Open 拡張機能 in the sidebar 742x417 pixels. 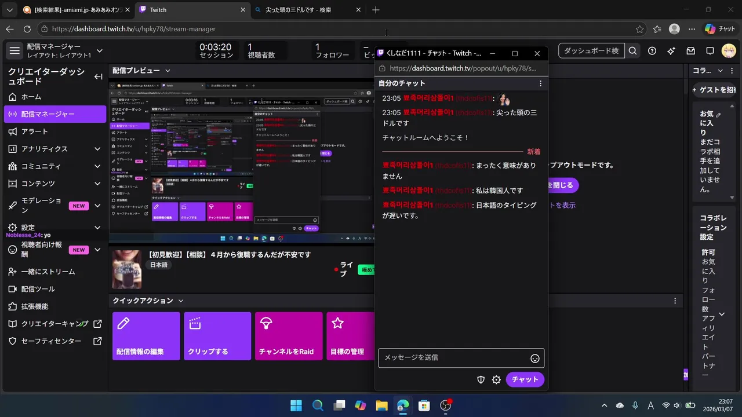tap(55, 306)
